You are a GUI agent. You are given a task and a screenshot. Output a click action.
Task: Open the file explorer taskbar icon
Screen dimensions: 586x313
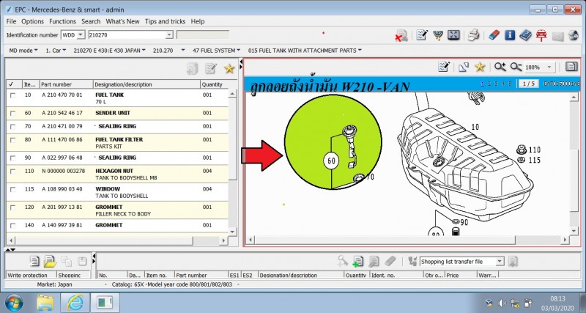45,303
